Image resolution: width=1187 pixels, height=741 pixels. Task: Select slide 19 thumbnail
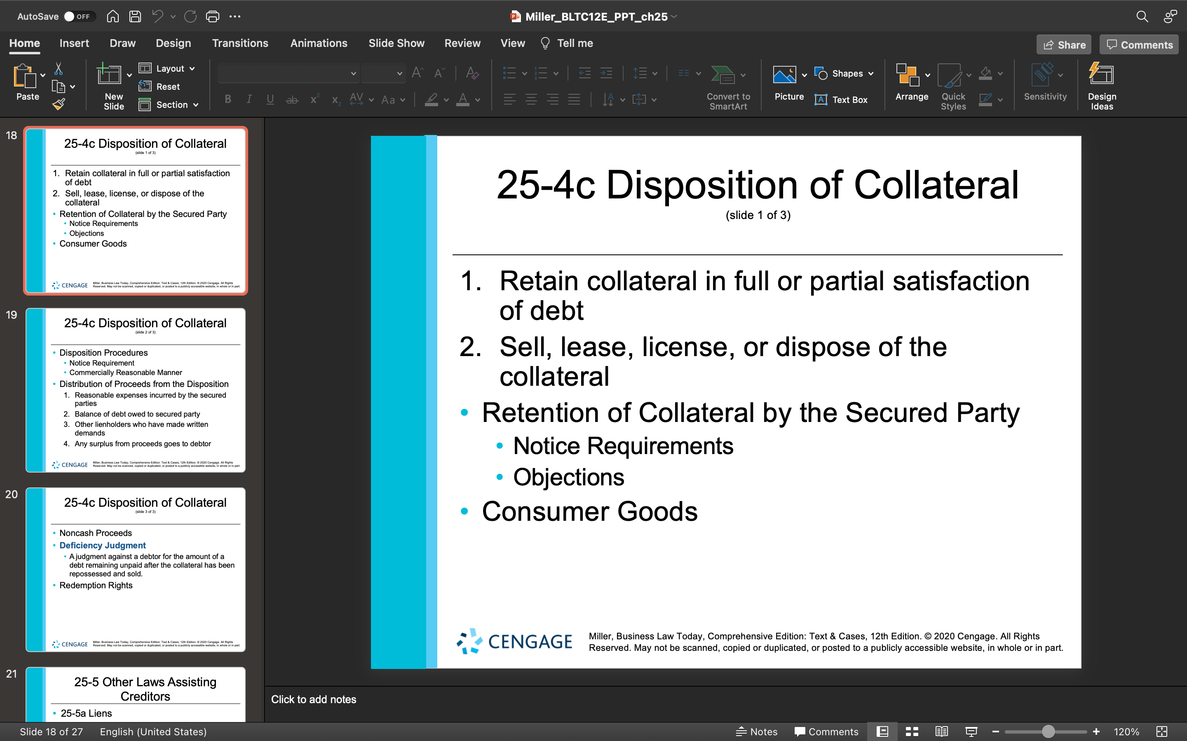click(x=135, y=390)
